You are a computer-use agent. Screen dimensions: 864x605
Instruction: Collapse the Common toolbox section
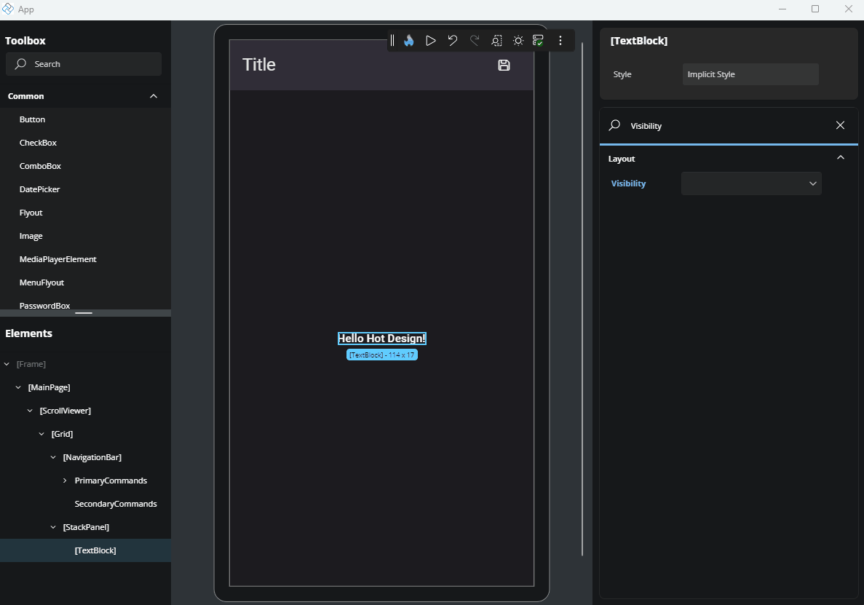point(153,95)
